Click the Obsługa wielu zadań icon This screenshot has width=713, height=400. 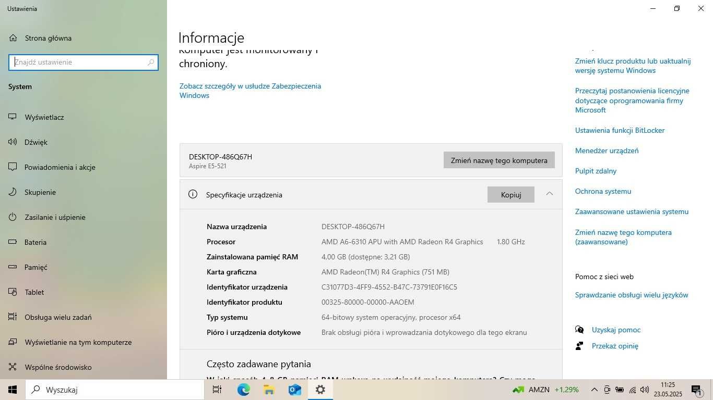(x=13, y=317)
